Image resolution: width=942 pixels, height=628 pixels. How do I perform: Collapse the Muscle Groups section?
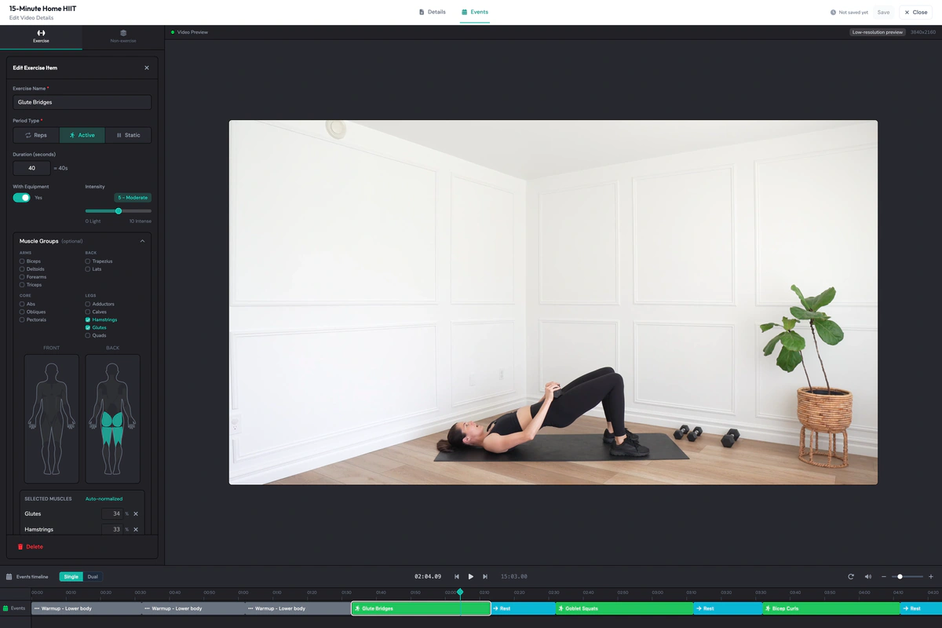click(x=142, y=241)
